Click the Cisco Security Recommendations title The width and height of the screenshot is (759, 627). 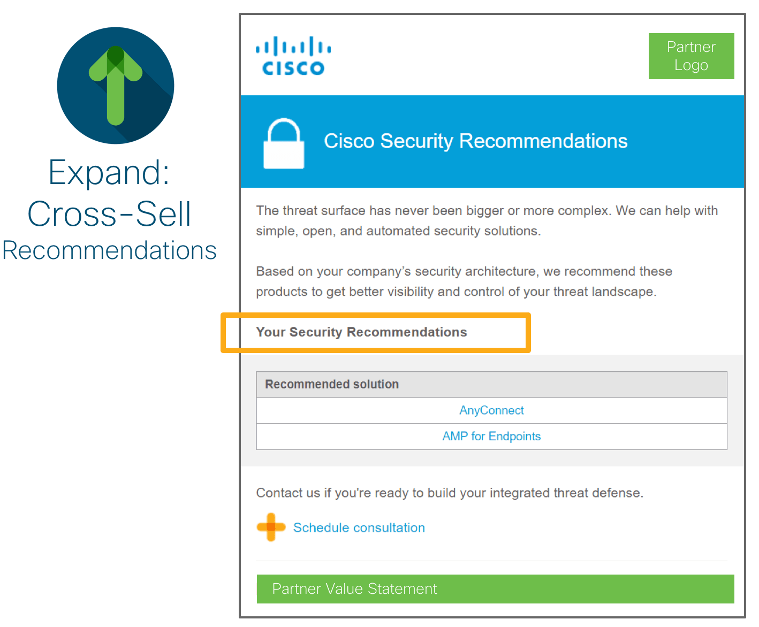475,141
